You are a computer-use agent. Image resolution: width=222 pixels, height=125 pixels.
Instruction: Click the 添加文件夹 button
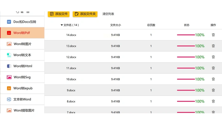point(85,14)
